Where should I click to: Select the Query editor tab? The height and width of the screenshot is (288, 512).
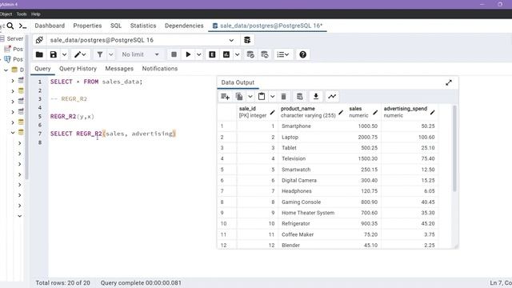42,69
